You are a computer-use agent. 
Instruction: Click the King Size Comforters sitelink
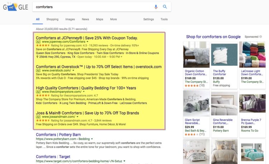(x=81, y=53)
